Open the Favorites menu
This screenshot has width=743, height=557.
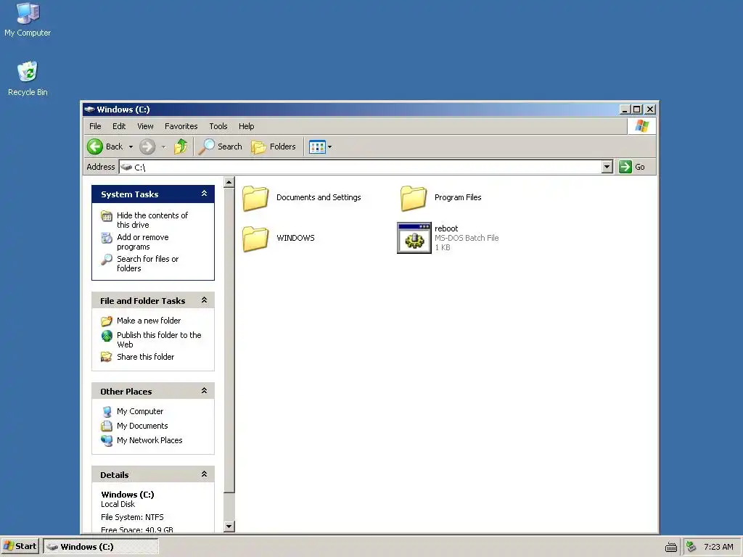tap(181, 126)
